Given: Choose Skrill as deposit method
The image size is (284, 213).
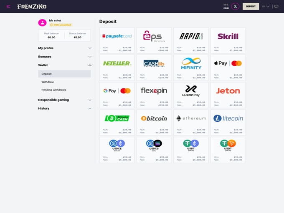Looking at the screenshot, I should coord(228,36).
